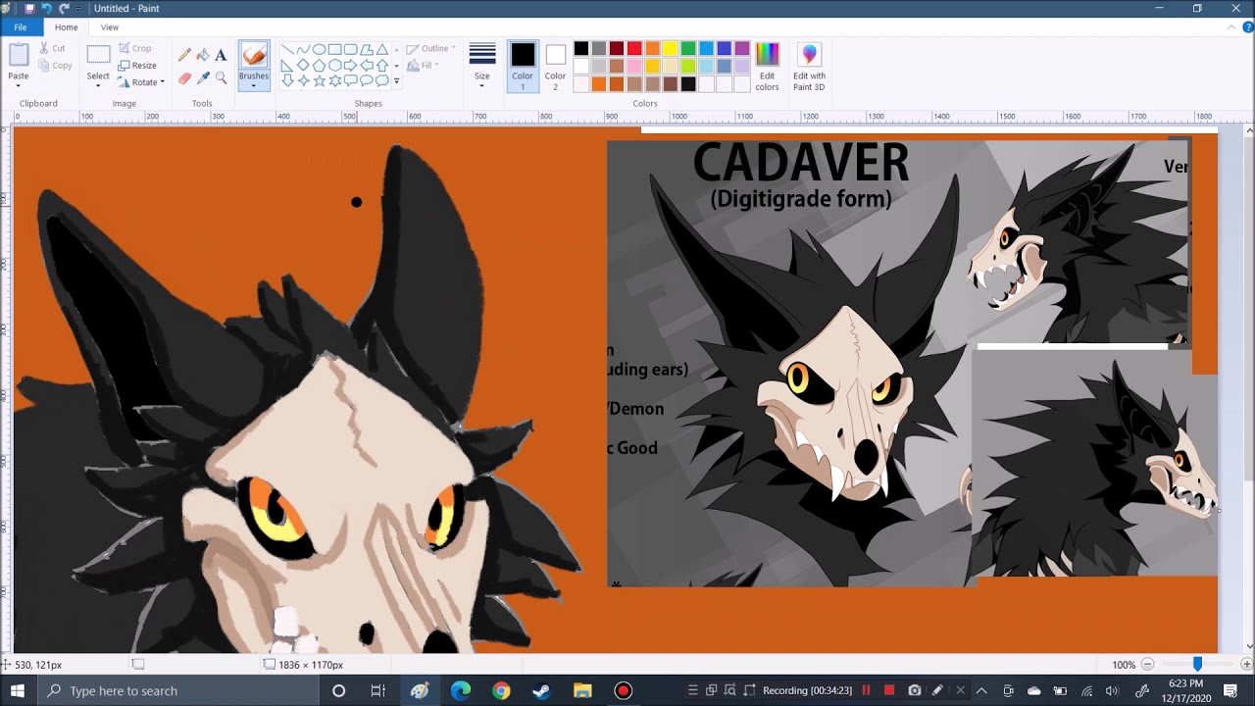Click the Undo icon in title bar
This screenshot has height=706, width=1255.
46,8
